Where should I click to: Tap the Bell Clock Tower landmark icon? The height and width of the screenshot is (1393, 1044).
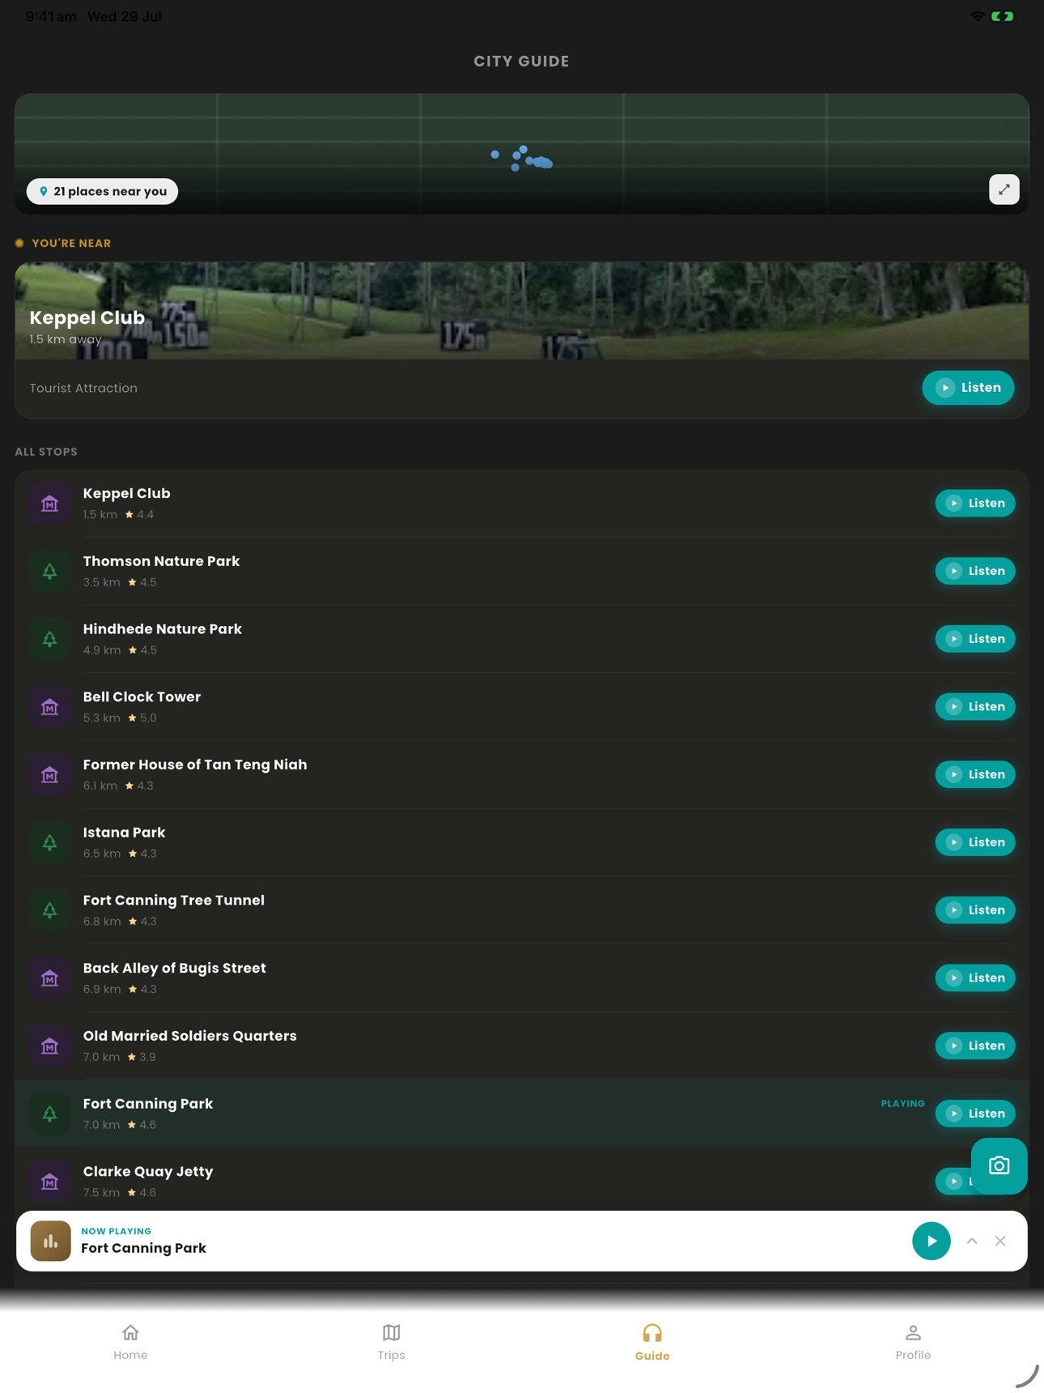coord(50,707)
